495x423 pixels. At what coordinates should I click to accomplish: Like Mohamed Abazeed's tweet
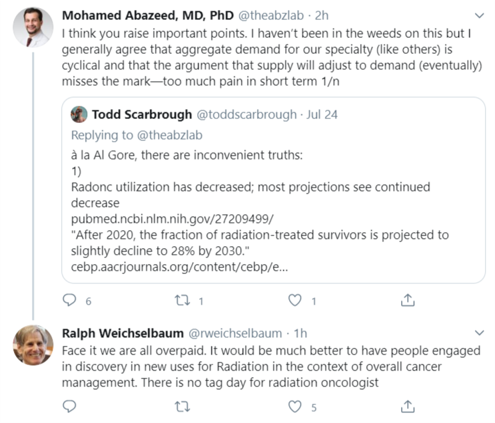pyautogui.click(x=295, y=301)
